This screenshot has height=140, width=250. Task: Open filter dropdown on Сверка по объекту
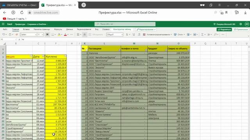coord(189,50)
